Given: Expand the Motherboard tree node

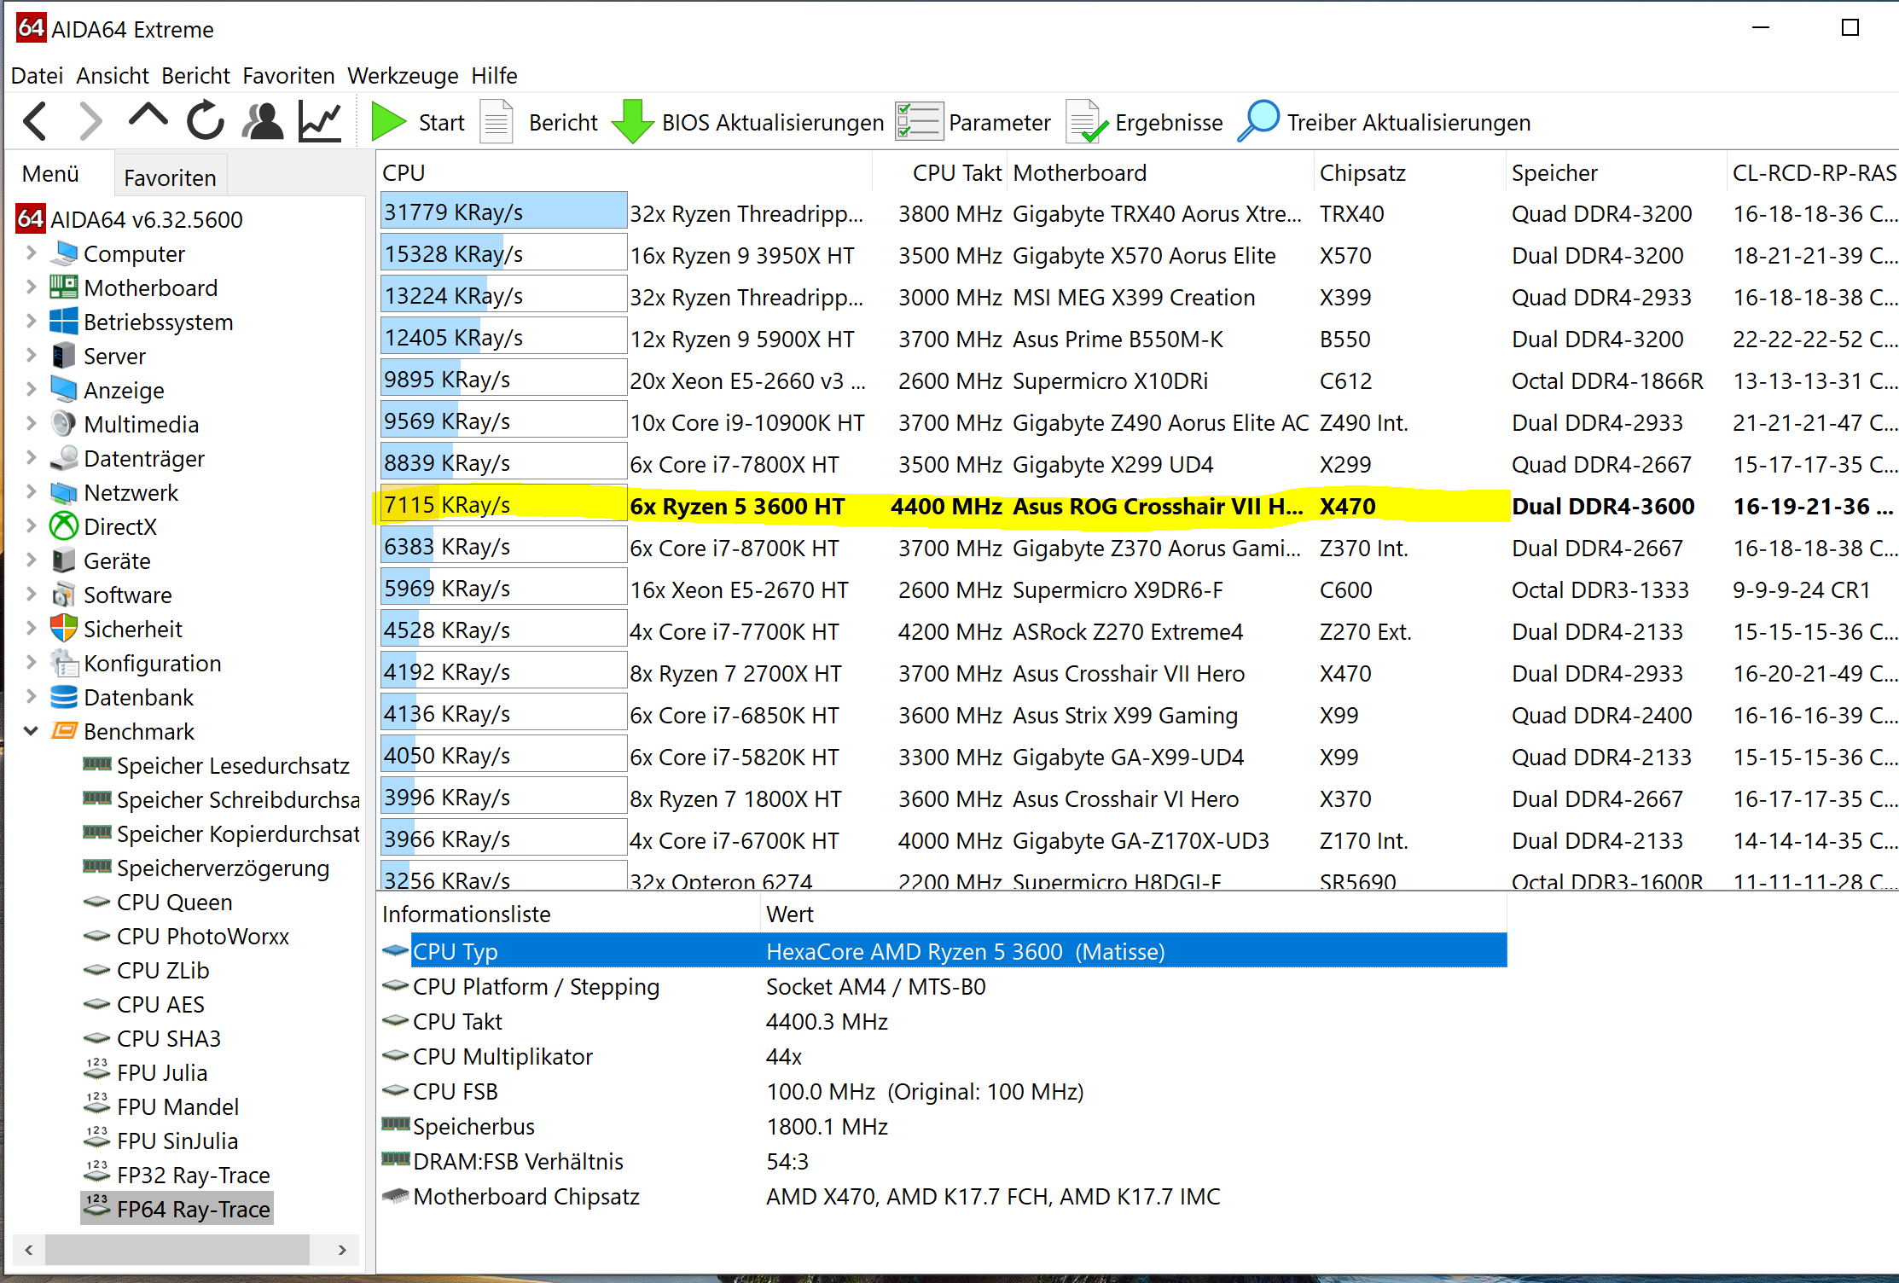Looking at the screenshot, I should (x=31, y=287).
